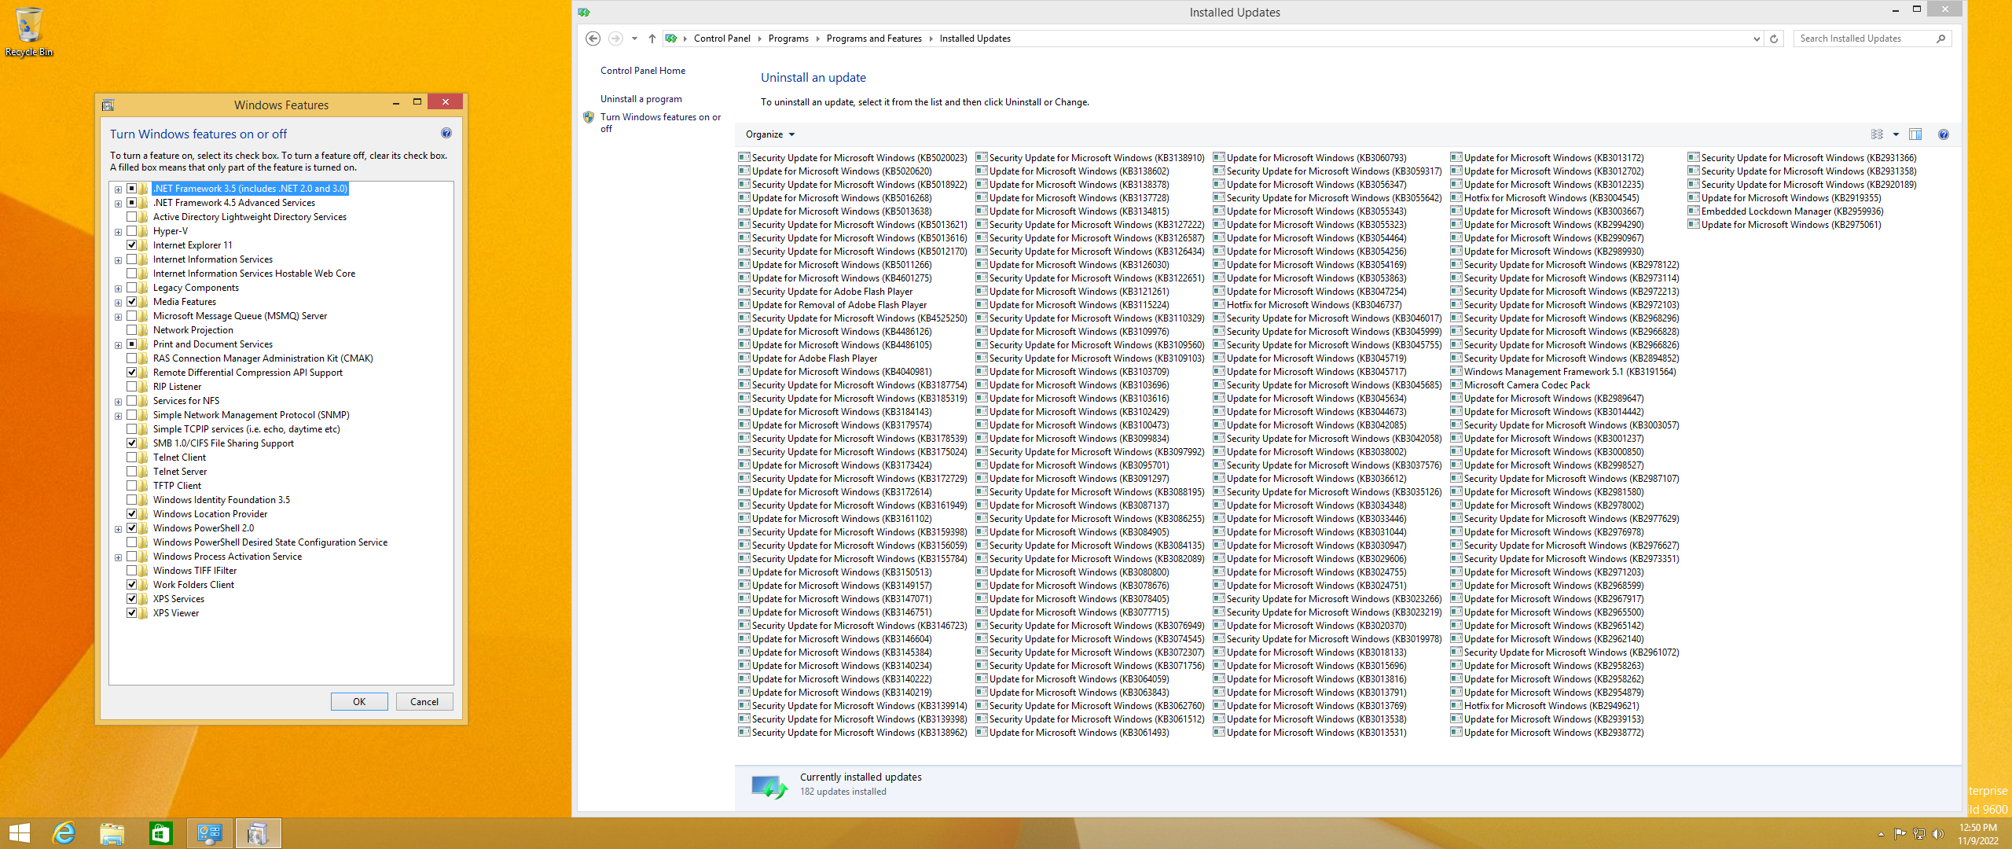Go up one level to Programs and Features
Screen dimensions: 2012x849
point(652,39)
